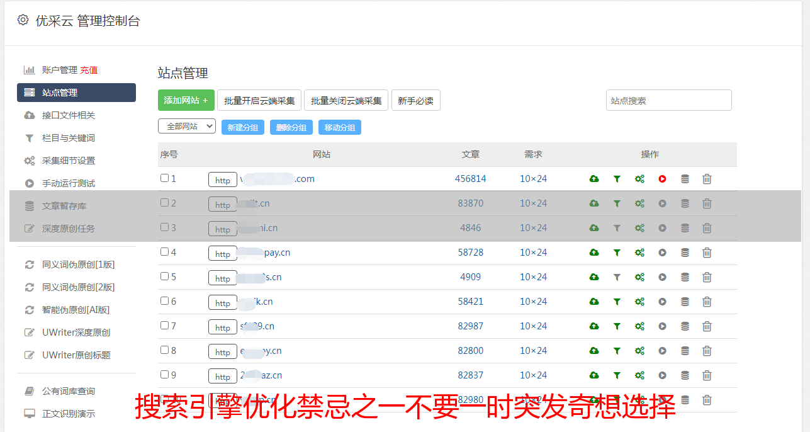The width and height of the screenshot is (810, 432).
Task: Click the trash icon in row 7
Action: [x=707, y=326]
